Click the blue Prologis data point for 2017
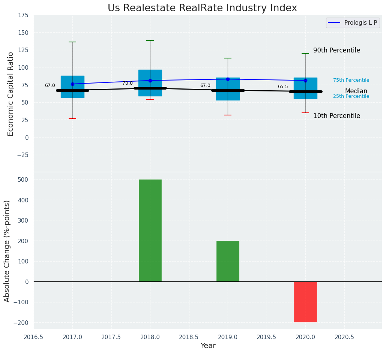 point(72,84)
